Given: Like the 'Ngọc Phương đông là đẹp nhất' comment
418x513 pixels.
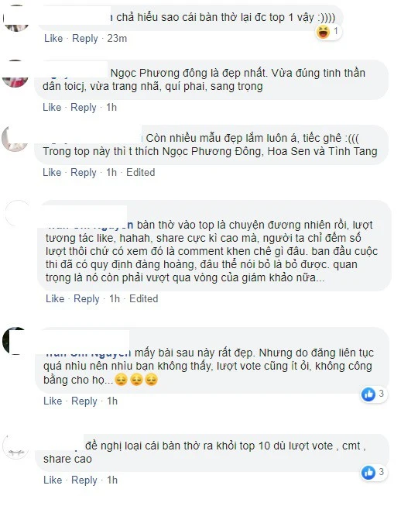Looking at the screenshot, I should (x=52, y=107).
